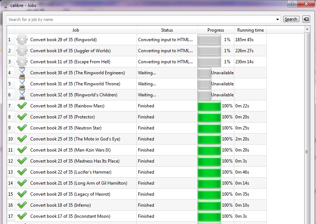Select 'Convert book 21 of 35 (Long Arm of Gil Hamilton)'
The width and height of the screenshot is (316, 224).
tap(79, 183)
